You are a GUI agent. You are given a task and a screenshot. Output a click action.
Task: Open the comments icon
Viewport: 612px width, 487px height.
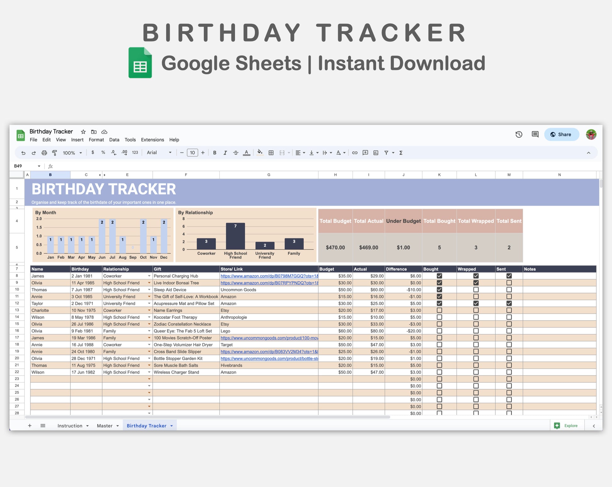point(535,134)
